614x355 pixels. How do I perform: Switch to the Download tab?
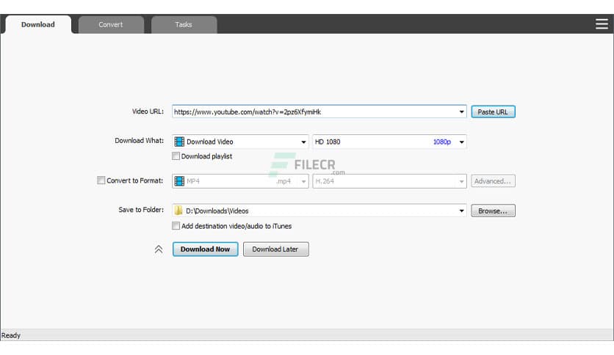pyautogui.click(x=38, y=24)
